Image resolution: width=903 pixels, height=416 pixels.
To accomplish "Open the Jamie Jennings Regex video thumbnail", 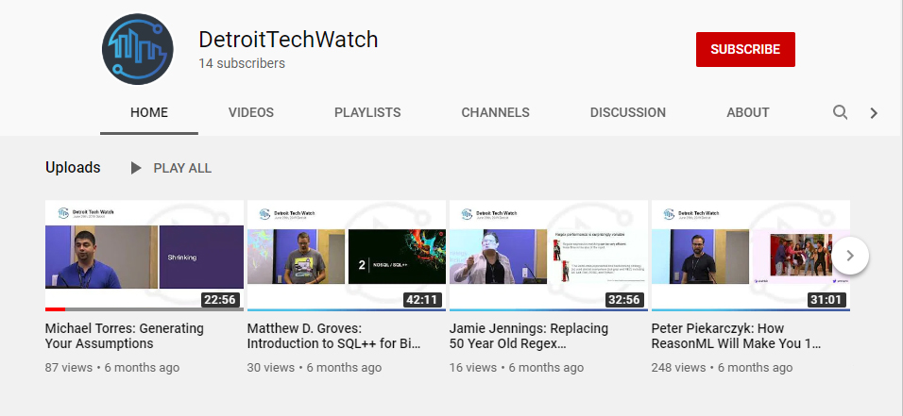I will pos(549,255).
